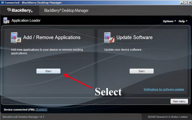Click the Update Software heading
Screen dimensions: 192x120
click(x=134, y=37)
